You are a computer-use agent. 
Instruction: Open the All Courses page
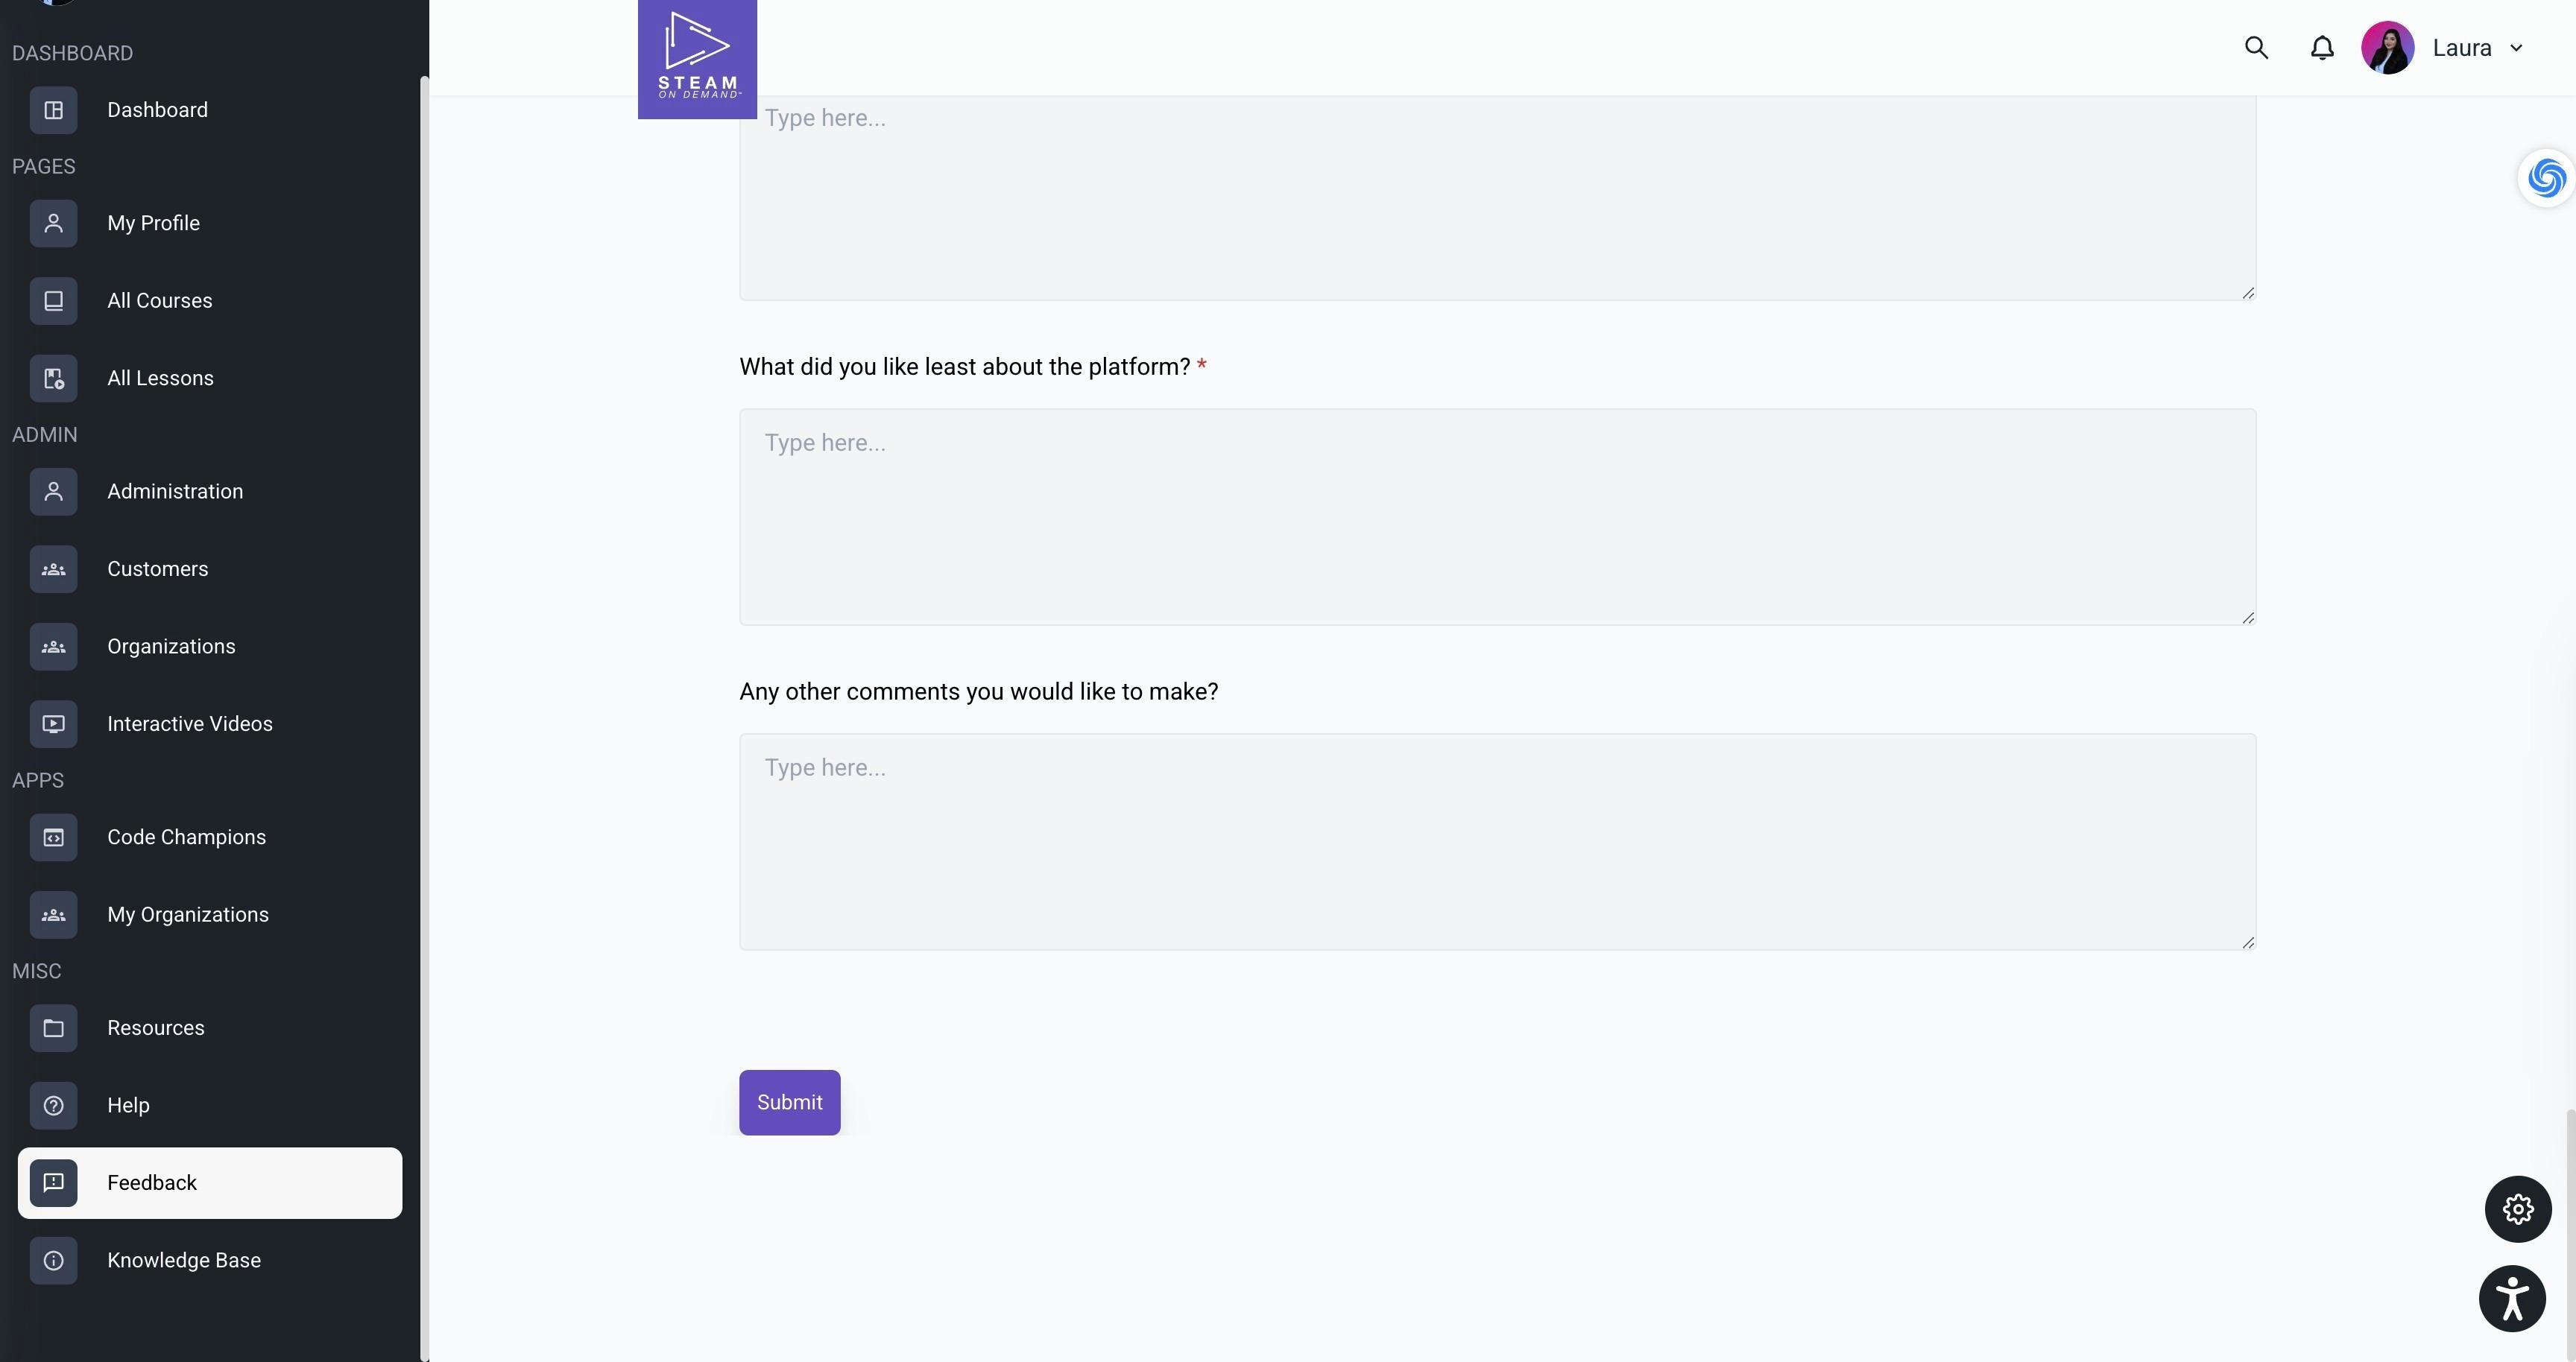point(160,301)
